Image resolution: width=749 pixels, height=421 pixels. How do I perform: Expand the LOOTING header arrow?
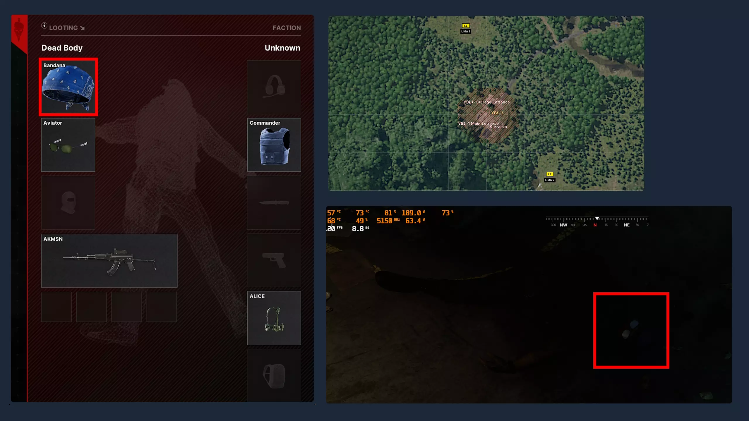tap(83, 28)
